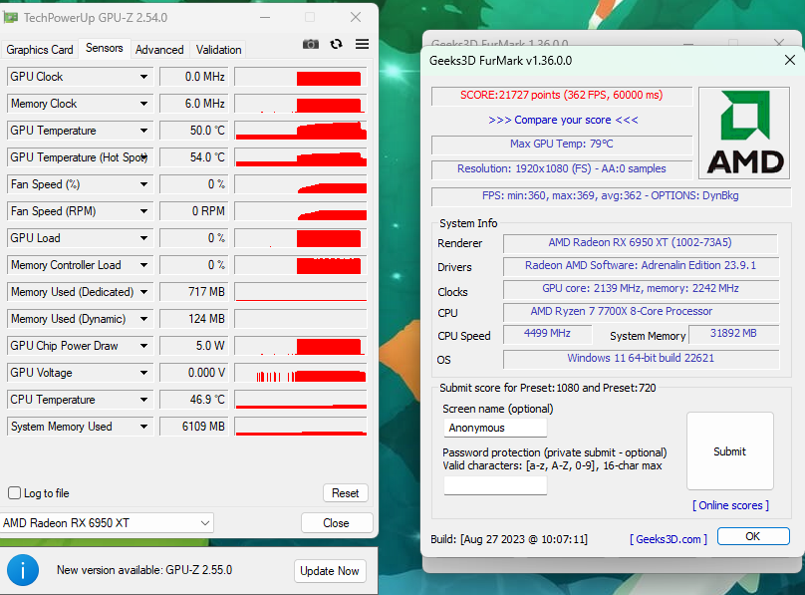
Task: Close the TechPowerUp GPU-Z window
Action: [x=356, y=18]
